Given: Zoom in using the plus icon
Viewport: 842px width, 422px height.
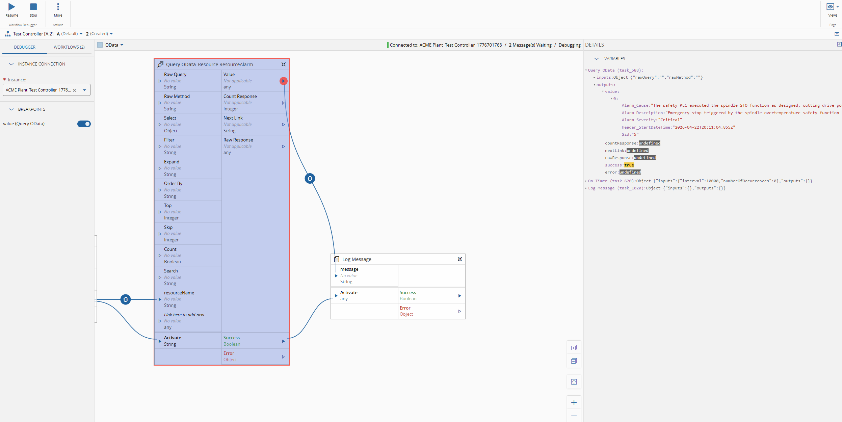Looking at the screenshot, I should click(x=574, y=402).
